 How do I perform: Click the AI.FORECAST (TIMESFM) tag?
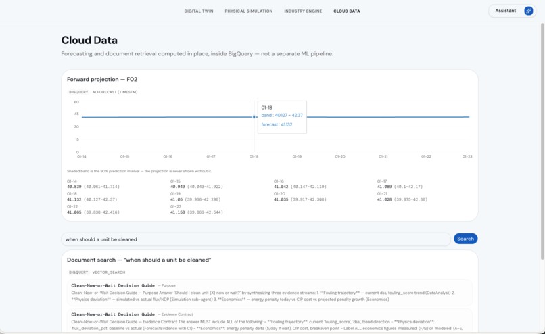click(115, 92)
